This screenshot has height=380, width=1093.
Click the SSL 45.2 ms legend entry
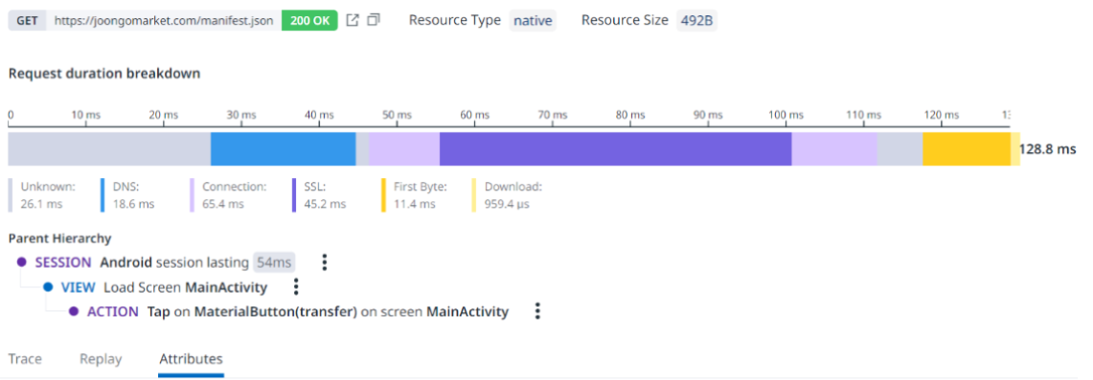(319, 195)
